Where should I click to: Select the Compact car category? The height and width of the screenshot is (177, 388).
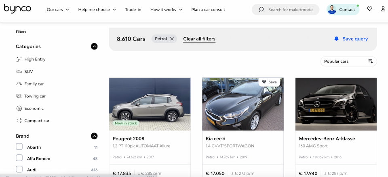click(36, 121)
